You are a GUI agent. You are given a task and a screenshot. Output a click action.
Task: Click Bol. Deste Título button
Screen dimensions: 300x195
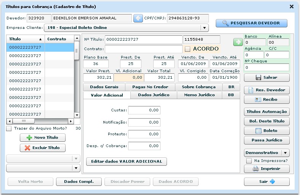click(x=266, y=121)
